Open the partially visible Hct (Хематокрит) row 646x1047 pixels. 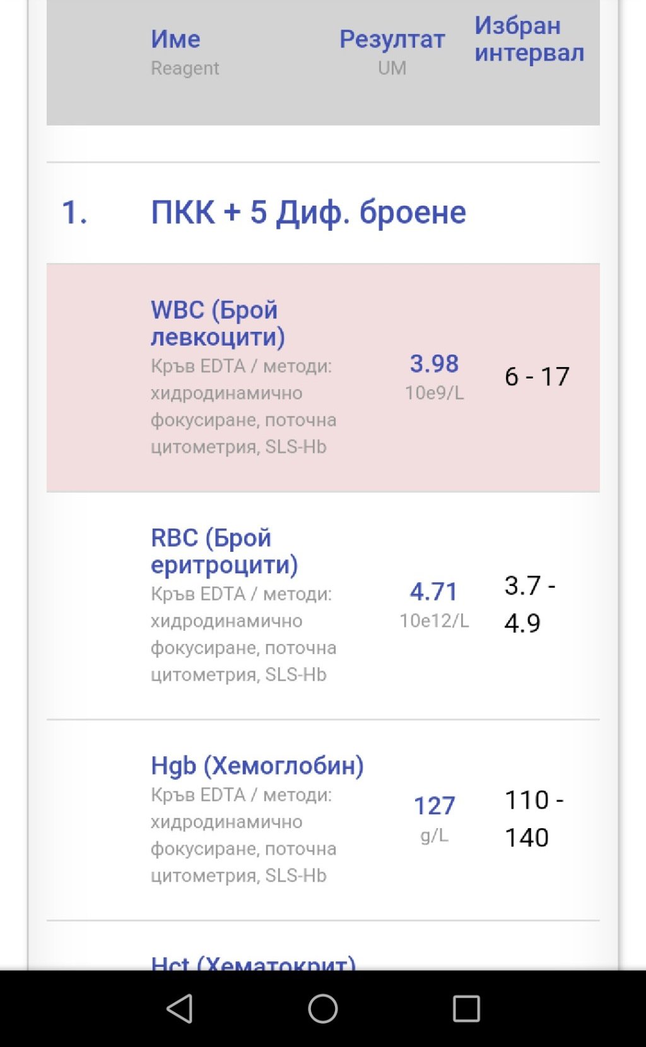pyautogui.click(x=253, y=962)
